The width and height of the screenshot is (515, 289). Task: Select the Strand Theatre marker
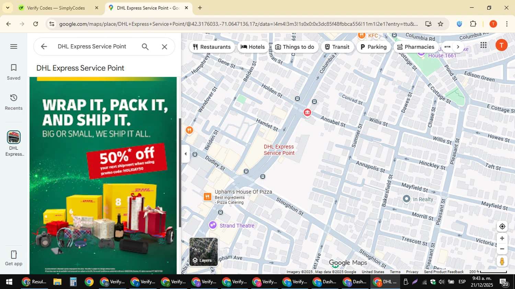pyautogui.click(x=213, y=225)
